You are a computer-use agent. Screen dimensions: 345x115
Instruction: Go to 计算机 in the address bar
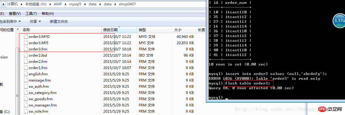click(x=12, y=4)
